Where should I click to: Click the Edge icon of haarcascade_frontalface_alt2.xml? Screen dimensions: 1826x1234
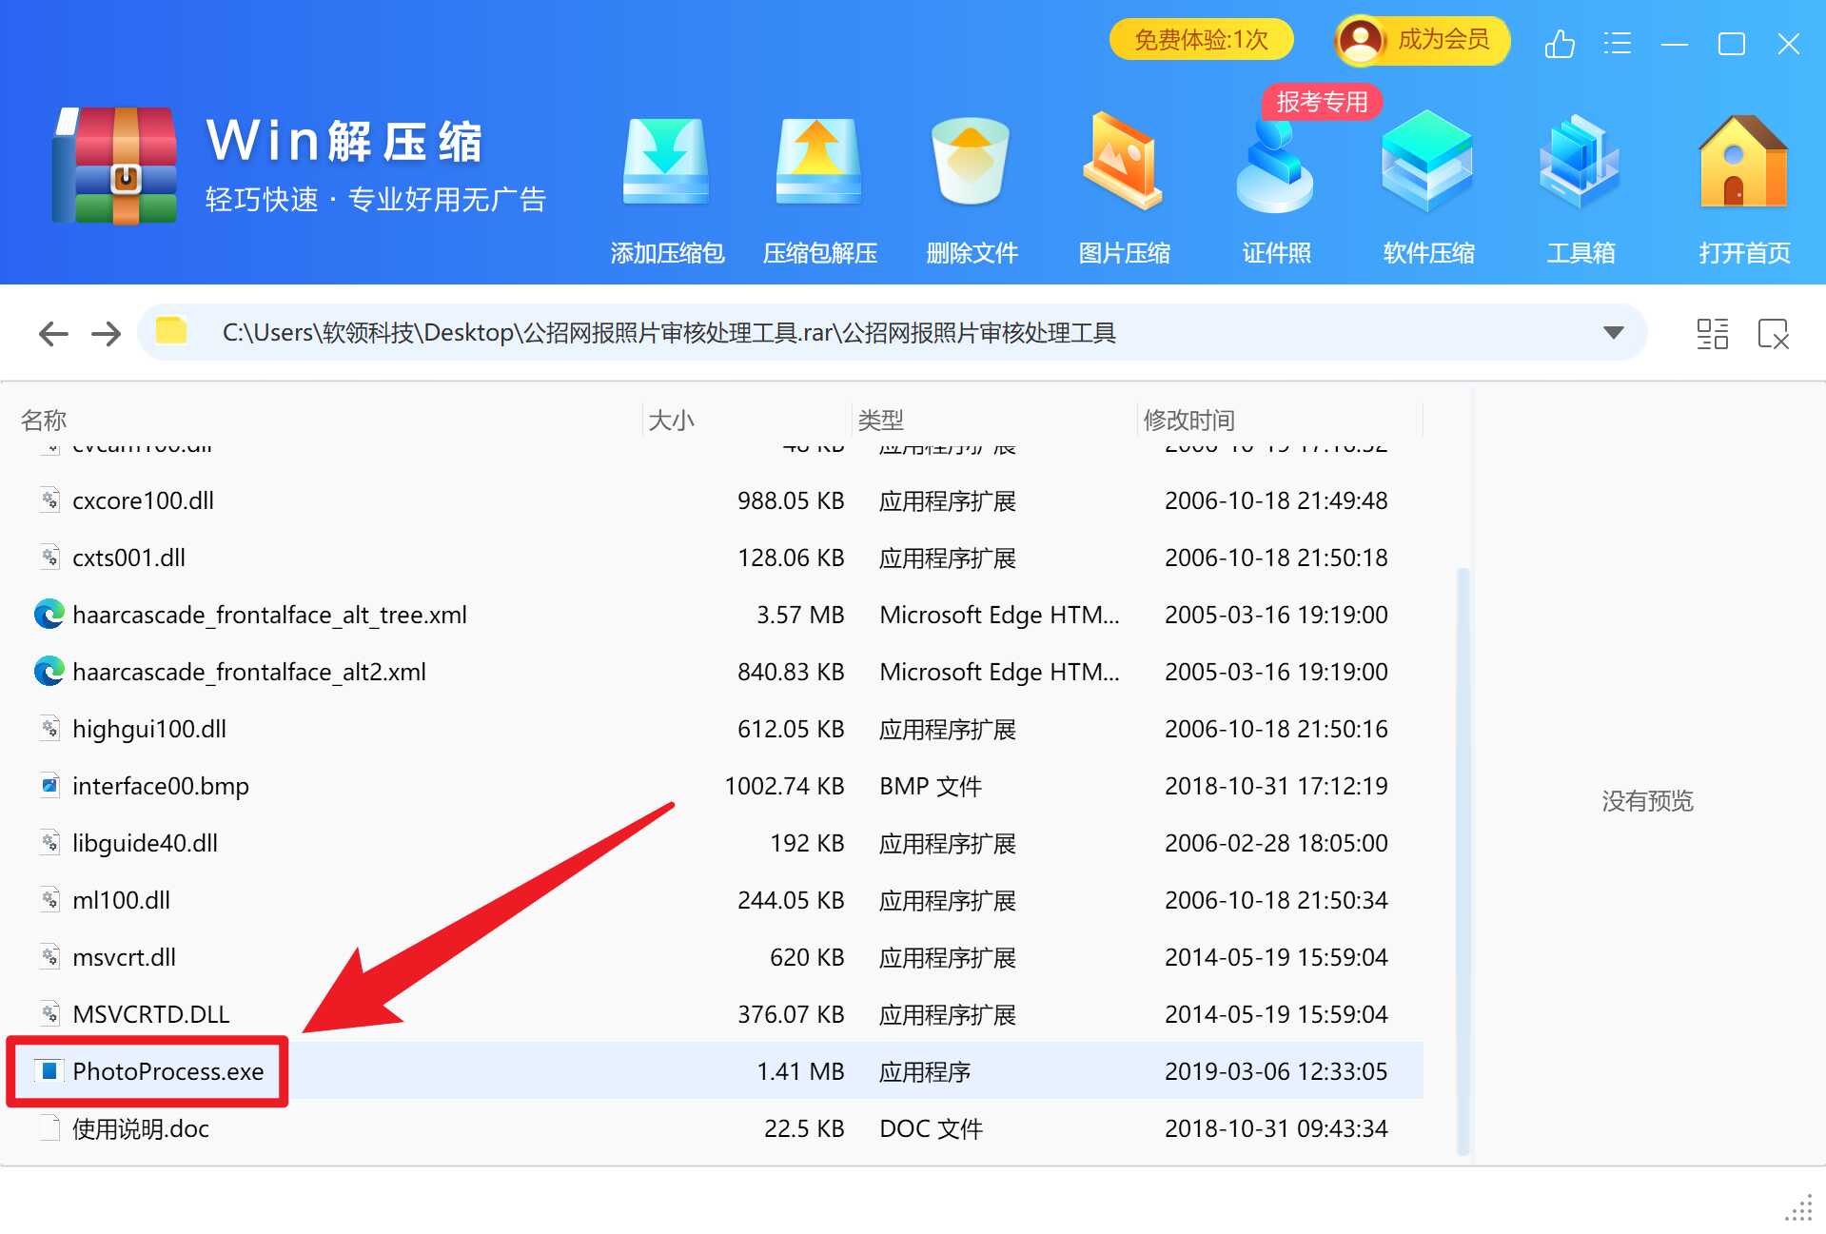[49, 672]
